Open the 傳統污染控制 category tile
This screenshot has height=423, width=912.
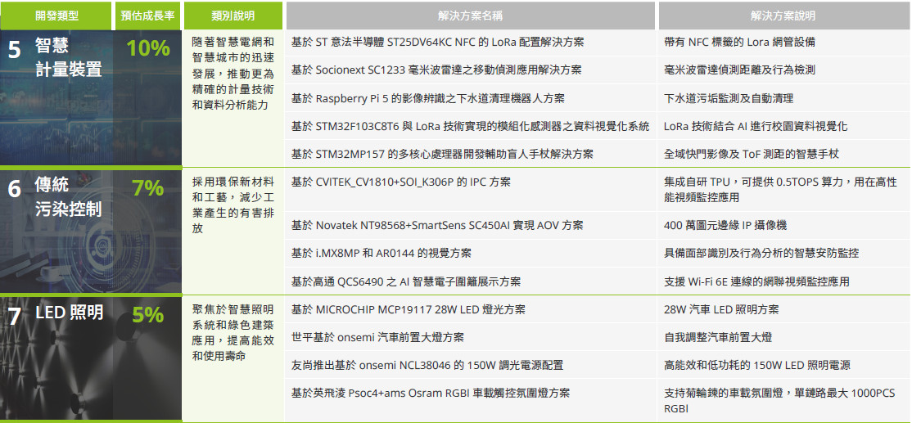point(69,199)
